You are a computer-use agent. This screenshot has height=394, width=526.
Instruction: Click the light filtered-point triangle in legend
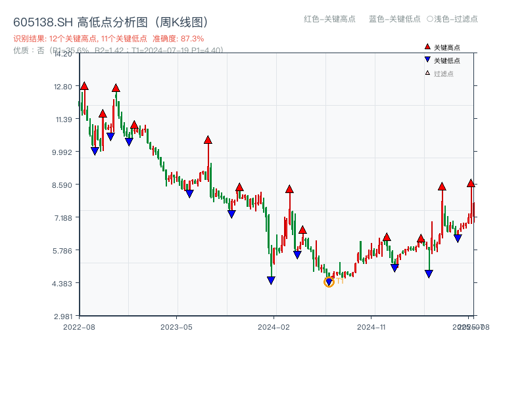[x=427, y=74]
